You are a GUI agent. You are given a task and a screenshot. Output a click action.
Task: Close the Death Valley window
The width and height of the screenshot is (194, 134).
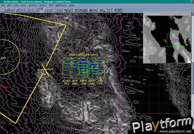pyautogui.click(x=192, y=2)
